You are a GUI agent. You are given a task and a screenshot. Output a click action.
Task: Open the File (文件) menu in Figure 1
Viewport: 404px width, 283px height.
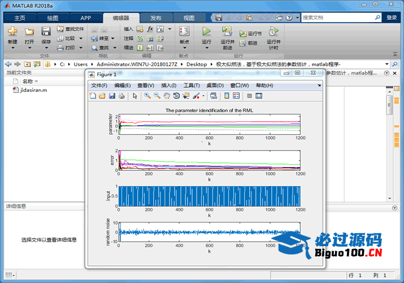click(x=99, y=85)
